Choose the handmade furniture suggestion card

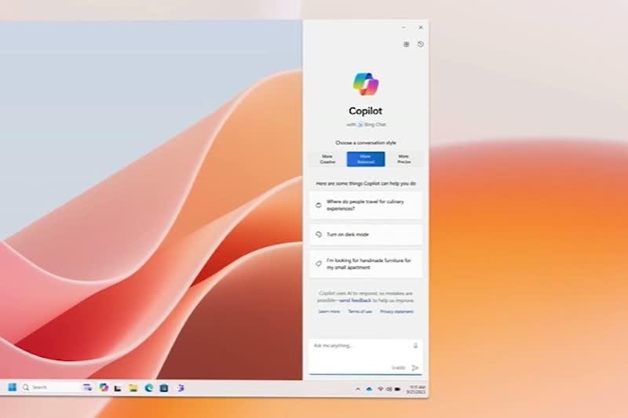click(366, 264)
